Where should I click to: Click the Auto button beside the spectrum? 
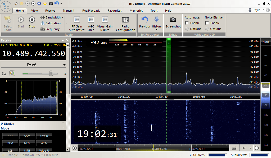point(266,42)
